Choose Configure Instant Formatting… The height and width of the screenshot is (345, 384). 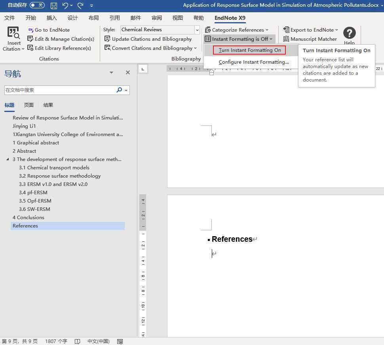(x=254, y=62)
